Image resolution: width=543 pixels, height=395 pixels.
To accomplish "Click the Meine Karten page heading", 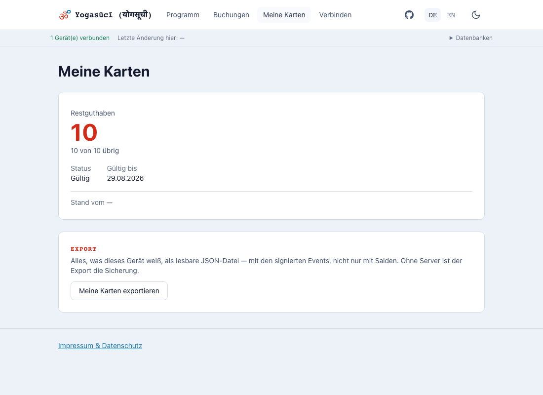I will (104, 72).
